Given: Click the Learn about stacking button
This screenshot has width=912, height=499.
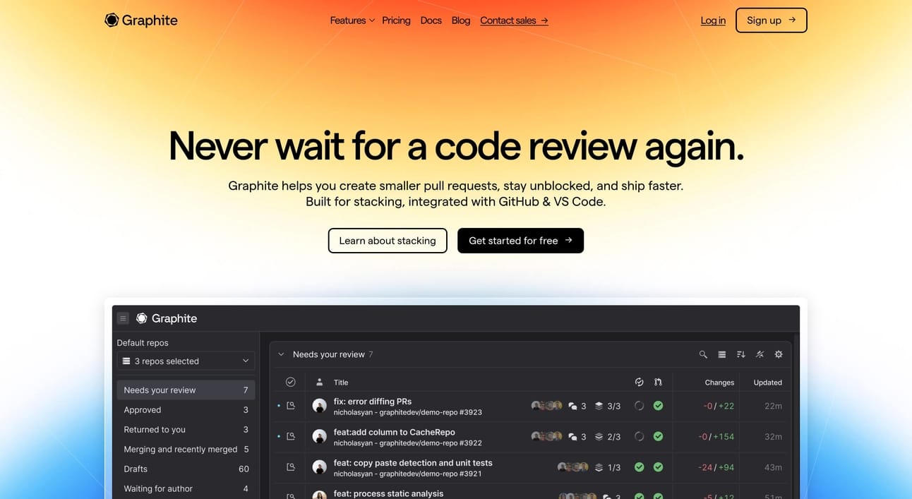Looking at the screenshot, I should pos(388,241).
